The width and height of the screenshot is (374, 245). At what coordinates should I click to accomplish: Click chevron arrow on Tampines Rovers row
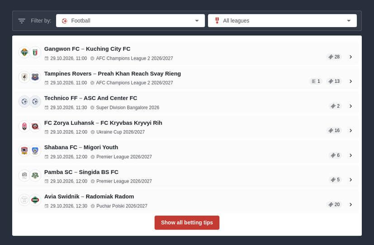pyautogui.click(x=350, y=81)
